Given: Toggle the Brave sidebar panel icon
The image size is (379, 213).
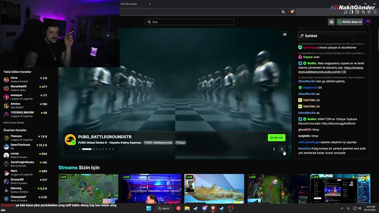Looking at the screenshot, I should click(351, 12).
